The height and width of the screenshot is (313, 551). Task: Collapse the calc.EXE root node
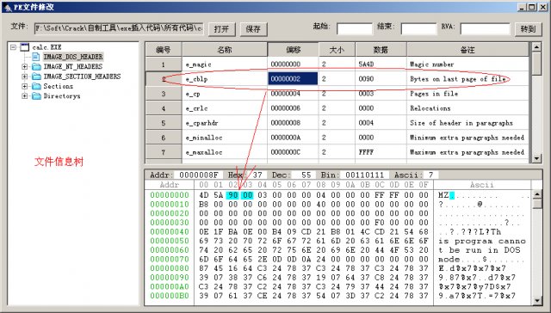14,47
